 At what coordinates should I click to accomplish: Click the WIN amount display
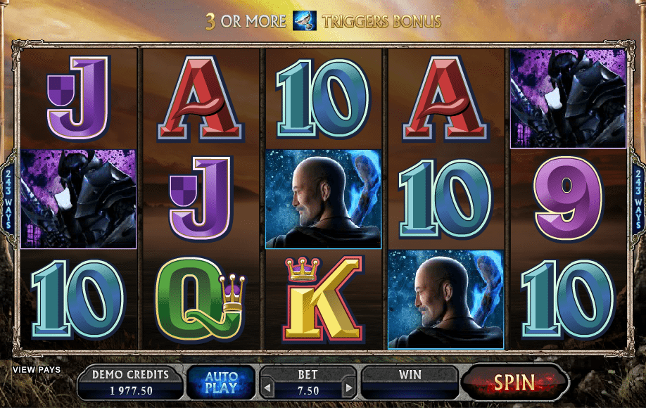click(x=410, y=383)
